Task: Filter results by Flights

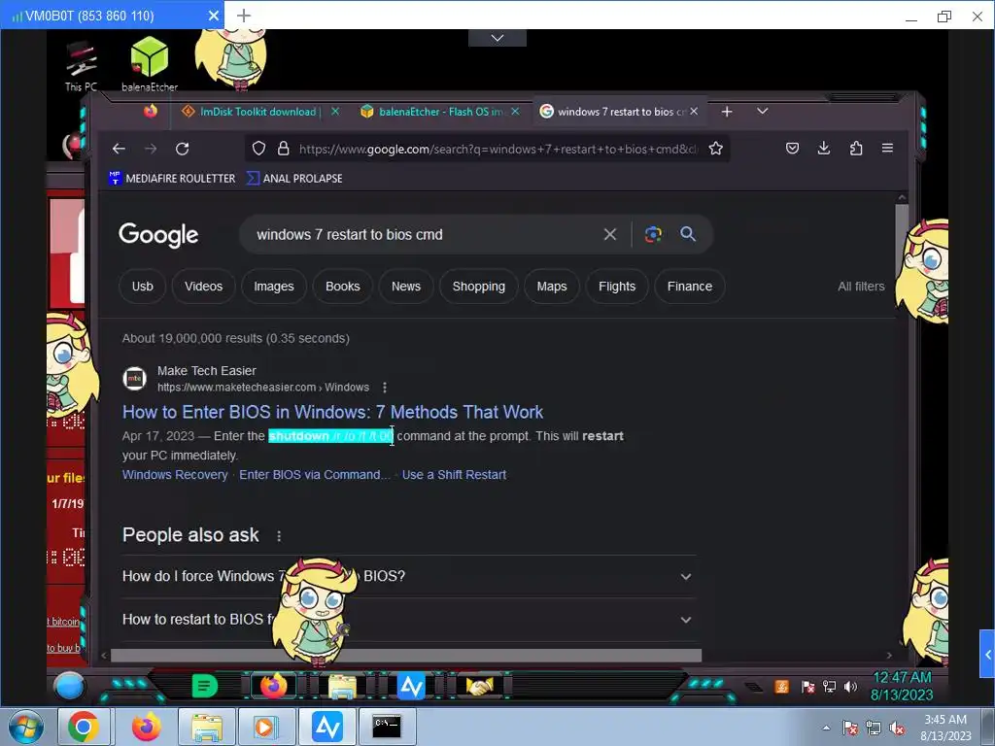Action: pyautogui.click(x=617, y=287)
